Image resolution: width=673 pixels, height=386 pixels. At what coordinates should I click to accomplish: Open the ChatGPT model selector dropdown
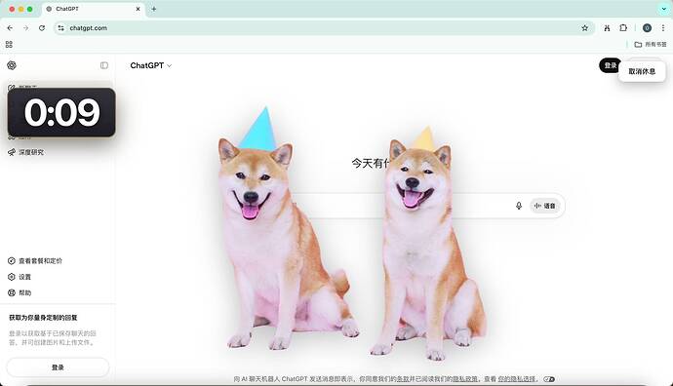(x=150, y=65)
